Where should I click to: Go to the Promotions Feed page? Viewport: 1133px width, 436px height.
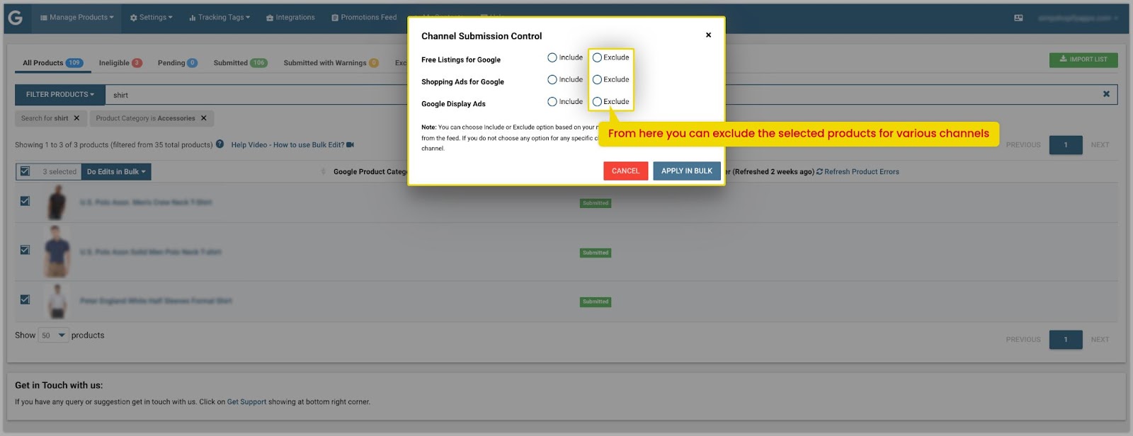pyautogui.click(x=364, y=18)
